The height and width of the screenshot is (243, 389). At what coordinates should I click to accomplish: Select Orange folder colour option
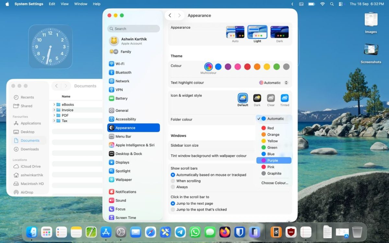[274, 134]
